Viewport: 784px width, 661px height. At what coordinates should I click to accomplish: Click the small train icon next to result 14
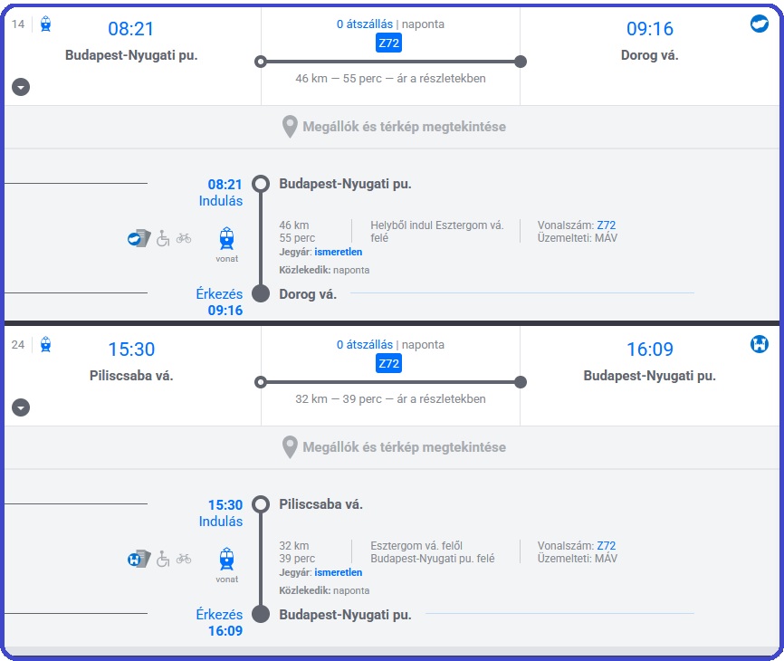tap(46, 24)
